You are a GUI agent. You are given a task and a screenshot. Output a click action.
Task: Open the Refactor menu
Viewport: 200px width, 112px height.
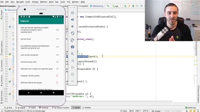44,2
